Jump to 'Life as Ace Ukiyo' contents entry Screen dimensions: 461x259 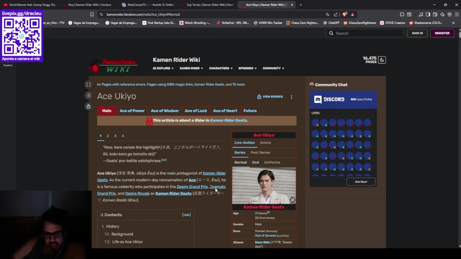point(127,242)
